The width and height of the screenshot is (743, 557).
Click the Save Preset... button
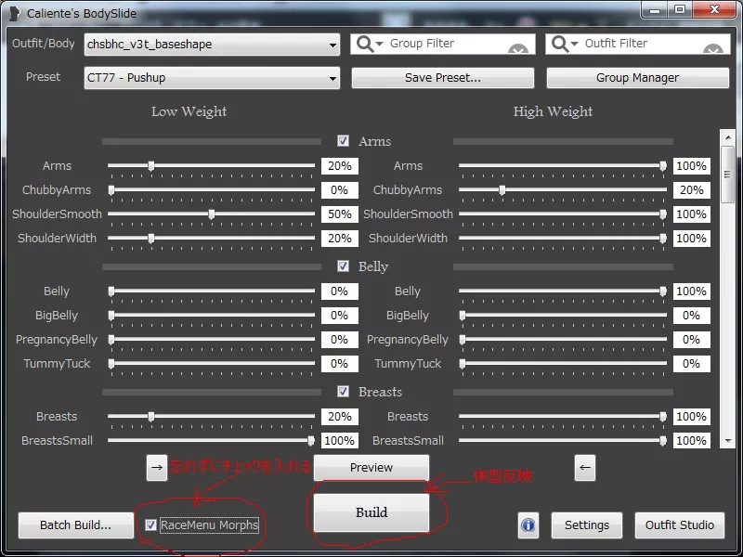click(443, 78)
